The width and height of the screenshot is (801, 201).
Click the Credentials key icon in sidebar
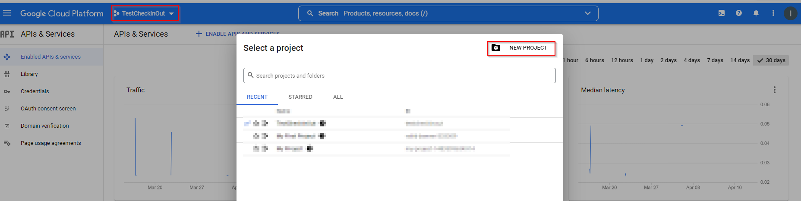point(7,91)
